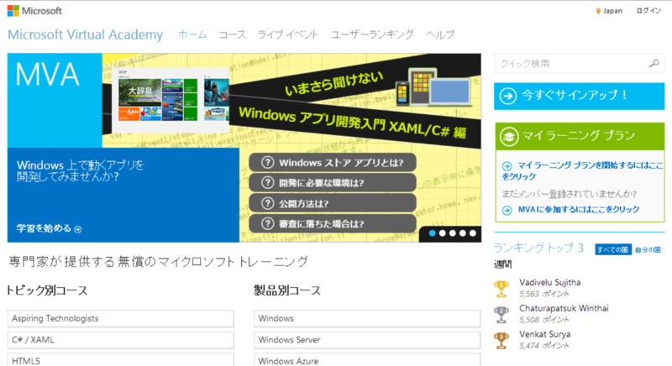Click マイラーニングプランを開始するにはここをクリック link

583,170
